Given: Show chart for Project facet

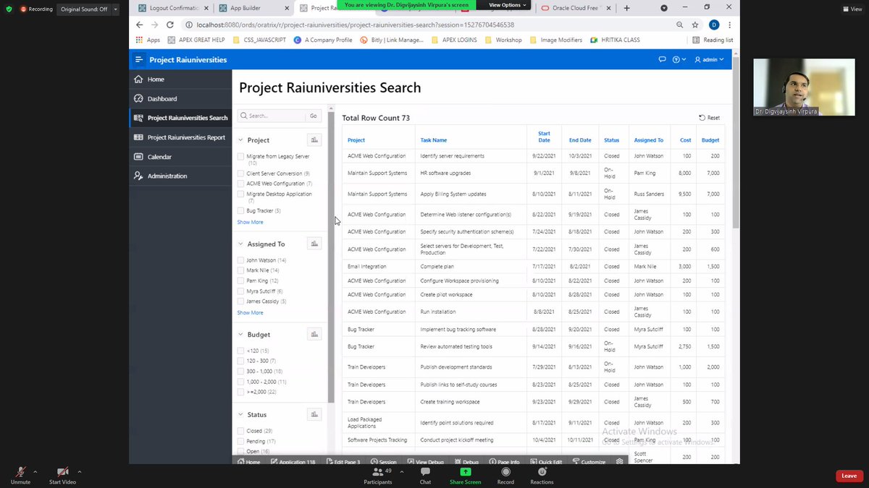Looking at the screenshot, I should (314, 140).
